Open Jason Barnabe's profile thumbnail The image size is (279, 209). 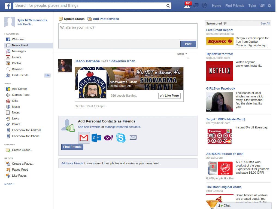coord(65,66)
